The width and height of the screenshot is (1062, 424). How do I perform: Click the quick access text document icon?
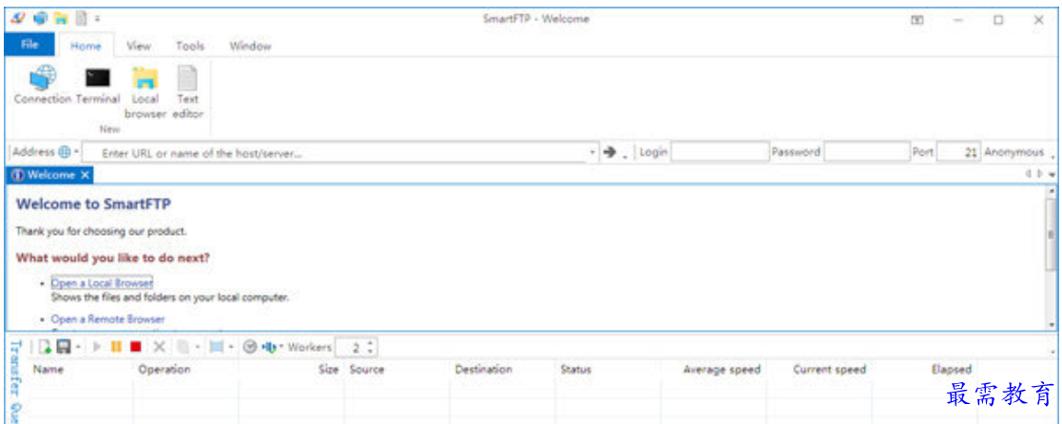pos(81,19)
